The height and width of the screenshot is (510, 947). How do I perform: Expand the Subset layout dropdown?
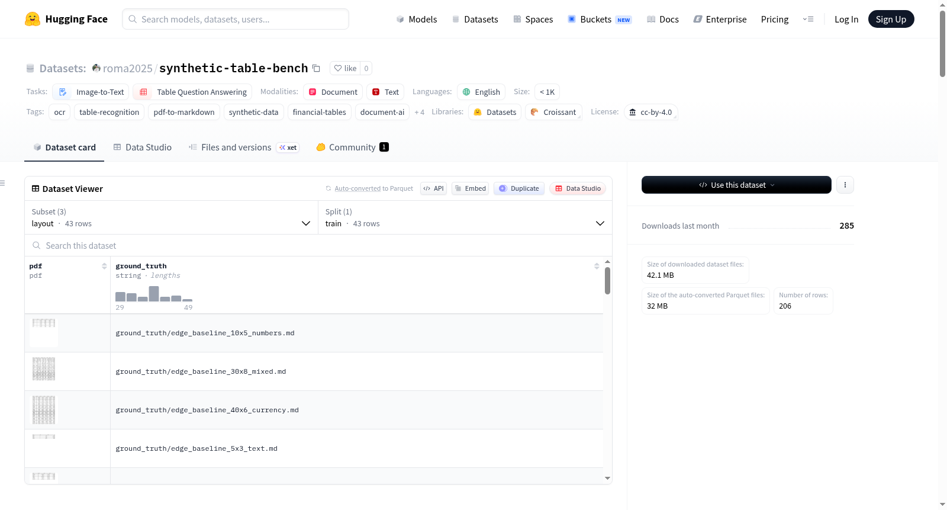pyautogui.click(x=171, y=217)
